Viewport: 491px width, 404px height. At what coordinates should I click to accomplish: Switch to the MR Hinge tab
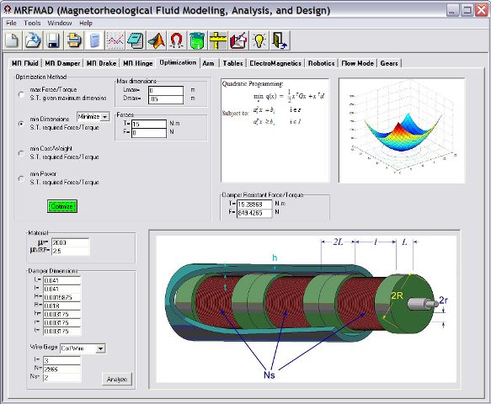(138, 63)
